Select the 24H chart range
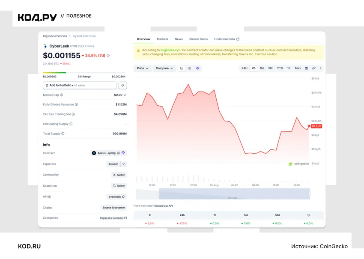 coord(244,68)
